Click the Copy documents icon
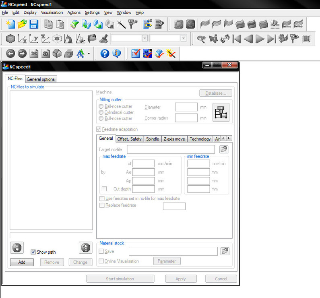This screenshot has height=298, width=320. pyautogui.click(x=48, y=24)
